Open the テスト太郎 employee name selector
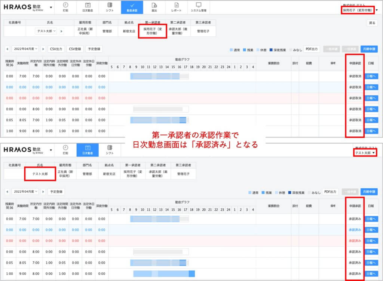 pyautogui.click(x=46, y=31)
